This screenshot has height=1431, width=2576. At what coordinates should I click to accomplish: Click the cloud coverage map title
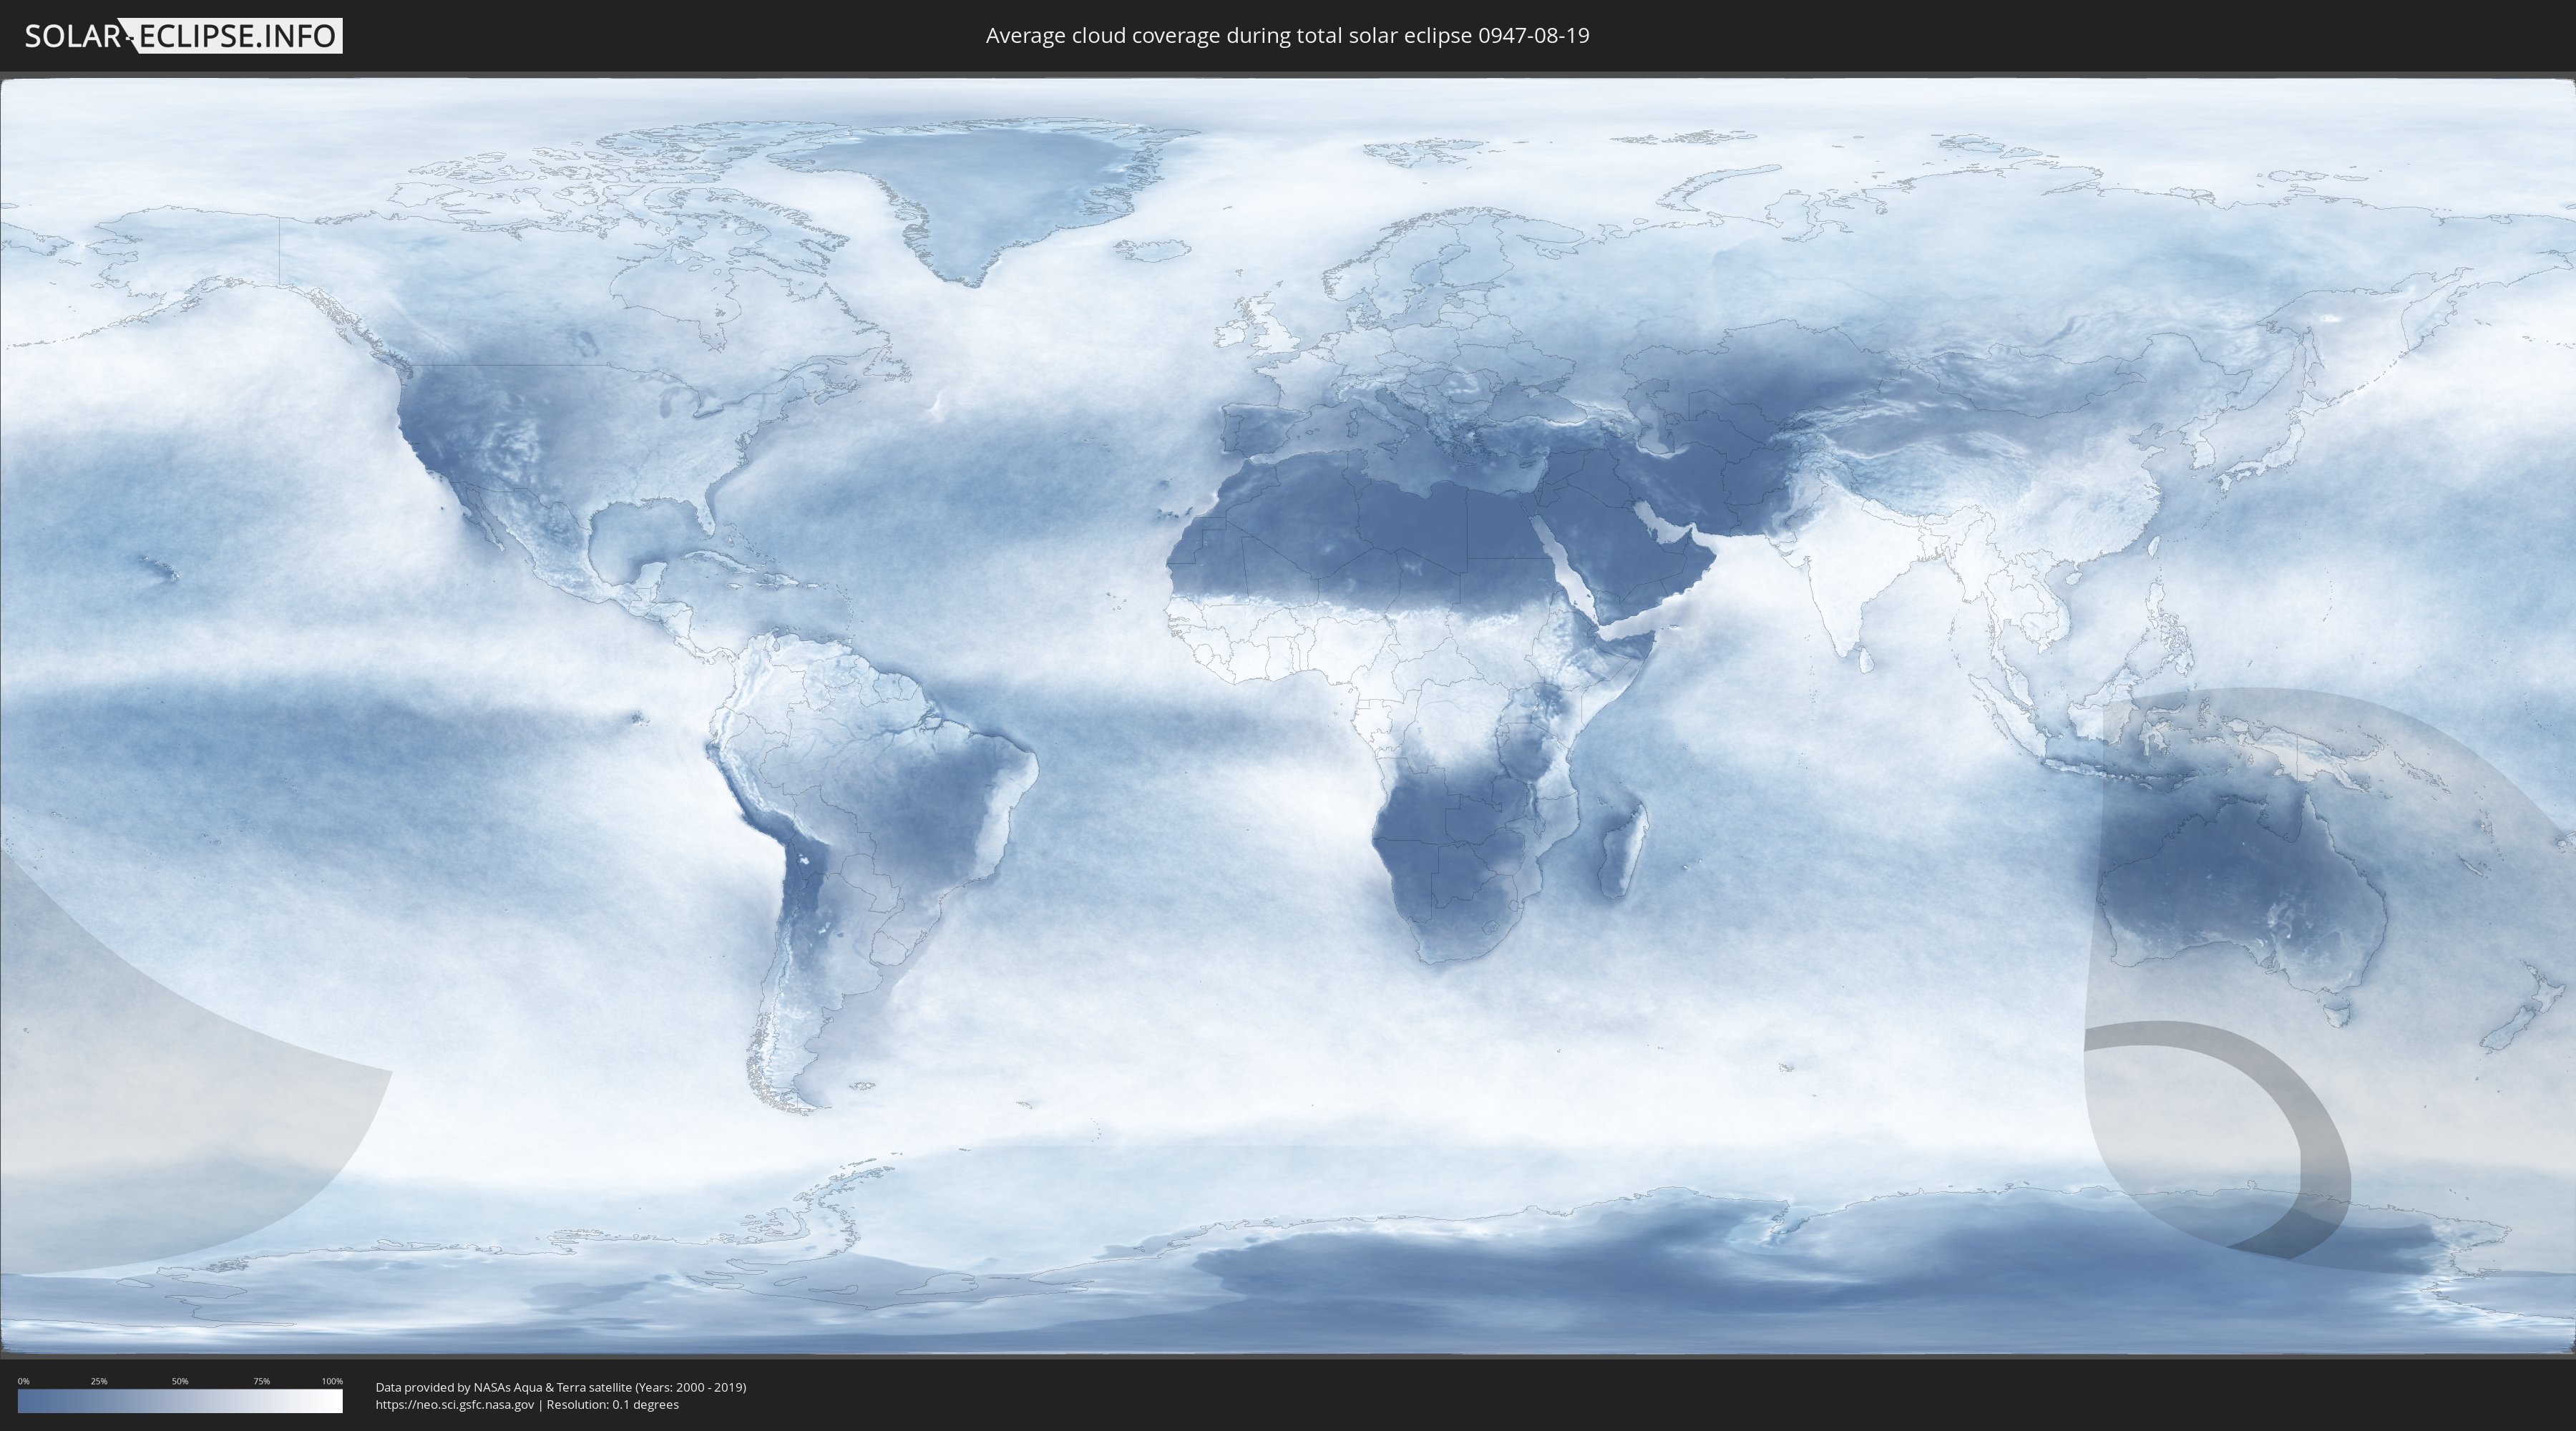[x=1287, y=36]
